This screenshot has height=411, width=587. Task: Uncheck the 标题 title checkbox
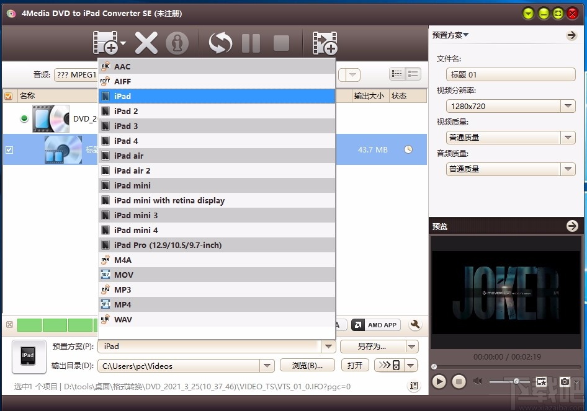pos(8,149)
